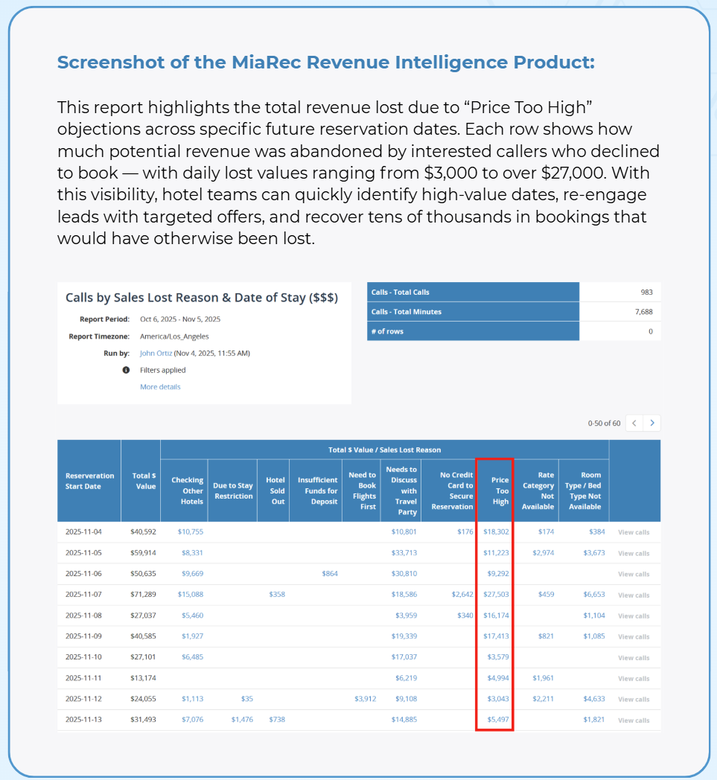Screen dimensions: 717x780
Task: Click the Checking Other Hotels column header
Action: (187, 490)
